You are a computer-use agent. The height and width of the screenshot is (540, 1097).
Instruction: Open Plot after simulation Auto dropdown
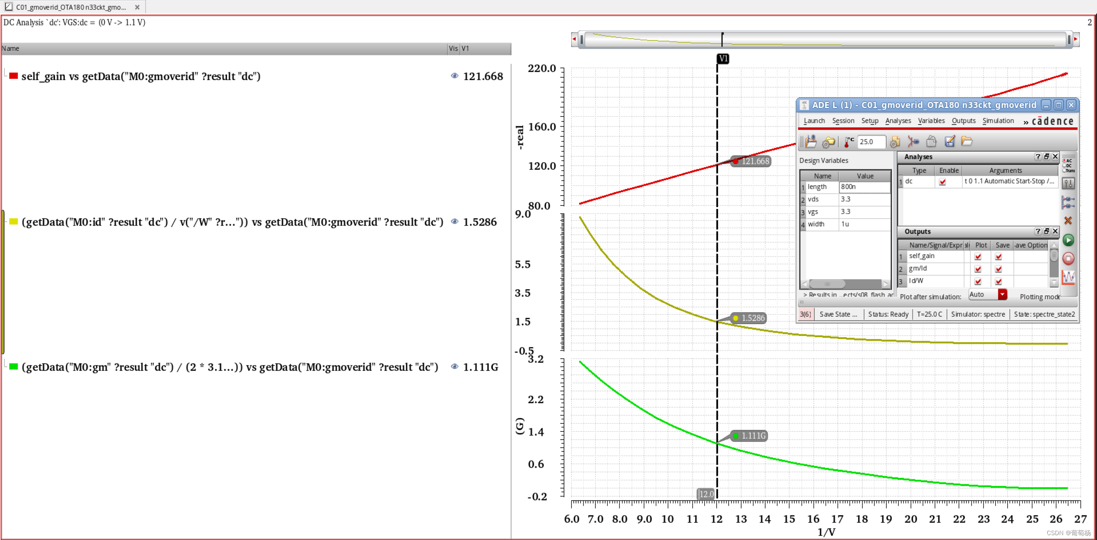(1002, 295)
